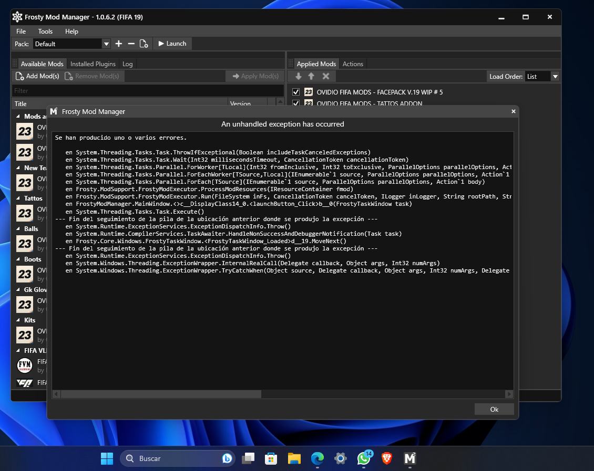This screenshot has height=471, width=594.
Task: Click the Bing icon in taskbar search
Action: coord(227,458)
